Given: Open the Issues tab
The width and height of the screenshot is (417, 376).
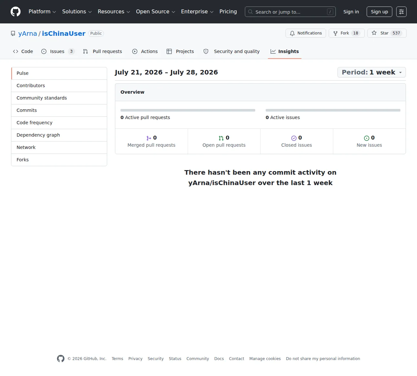Looking at the screenshot, I should 58,51.
